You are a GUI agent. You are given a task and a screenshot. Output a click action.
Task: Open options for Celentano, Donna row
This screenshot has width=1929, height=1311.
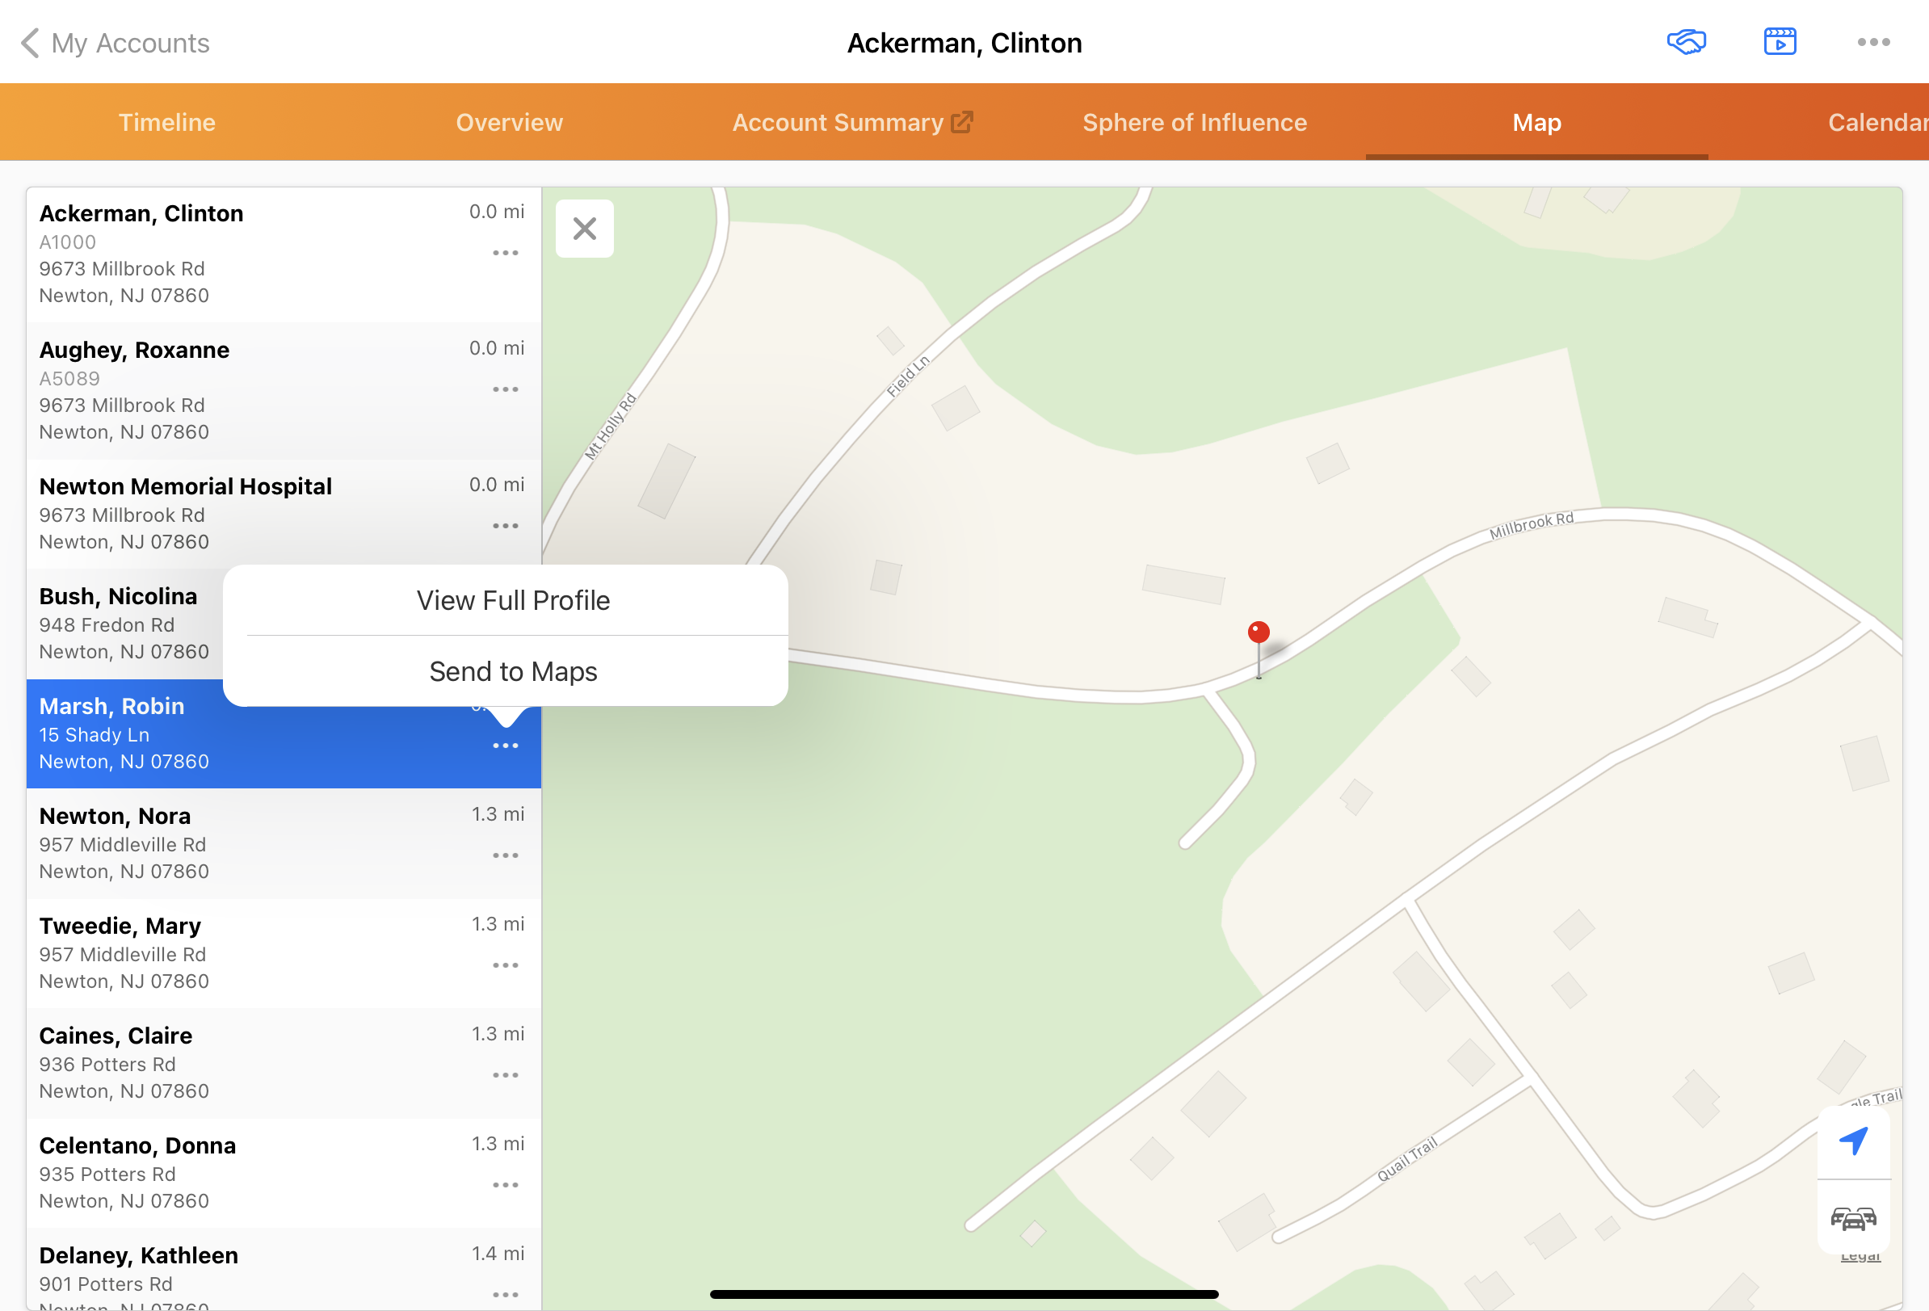[x=505, y=1185]
